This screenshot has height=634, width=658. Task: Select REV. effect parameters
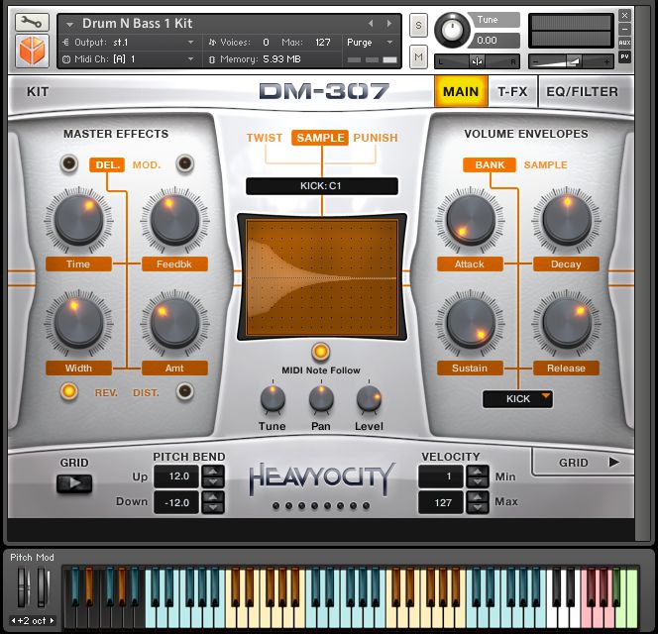point(106,392)
